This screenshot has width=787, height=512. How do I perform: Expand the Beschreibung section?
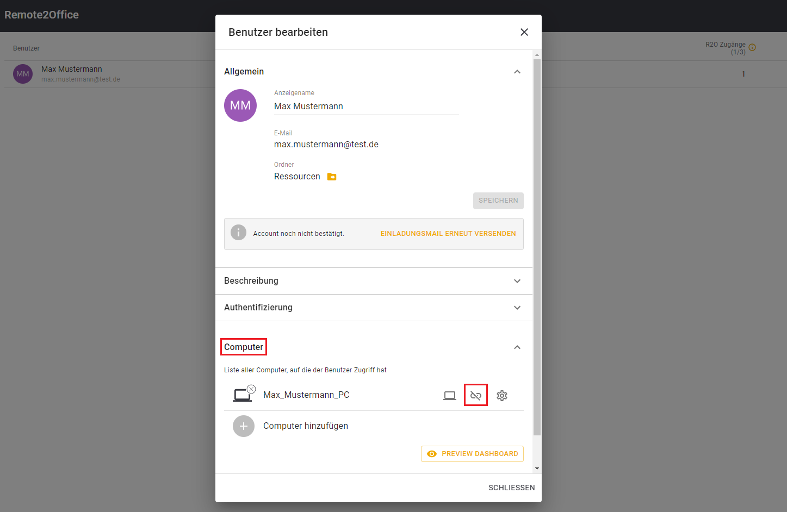pos(517,281)
